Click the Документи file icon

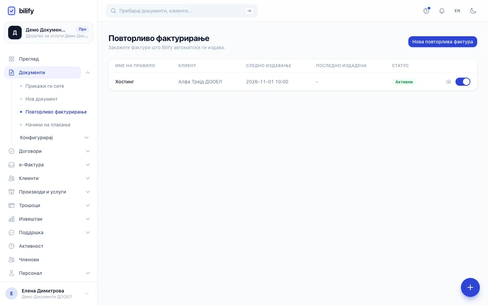click(12, 73)
